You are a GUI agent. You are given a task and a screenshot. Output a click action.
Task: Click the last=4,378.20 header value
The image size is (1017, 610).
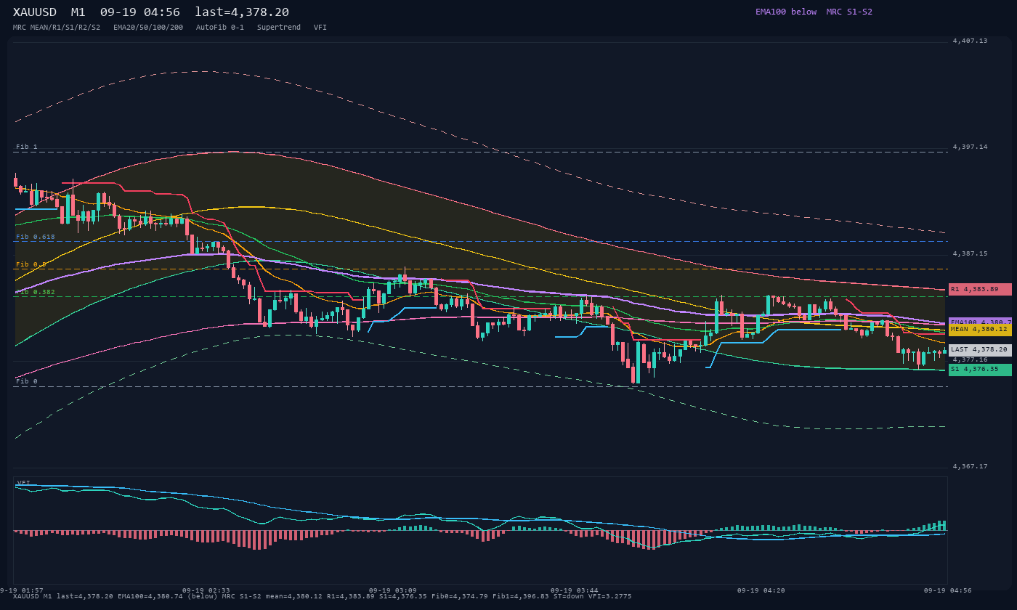point(242,12)
